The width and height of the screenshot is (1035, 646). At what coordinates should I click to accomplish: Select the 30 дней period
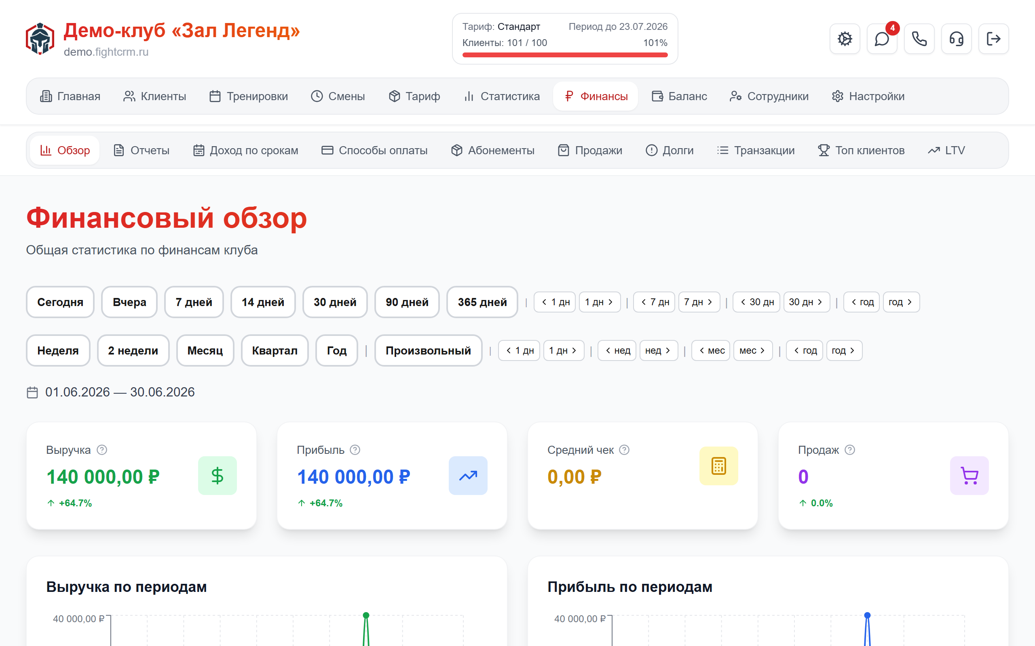[335, 302]
